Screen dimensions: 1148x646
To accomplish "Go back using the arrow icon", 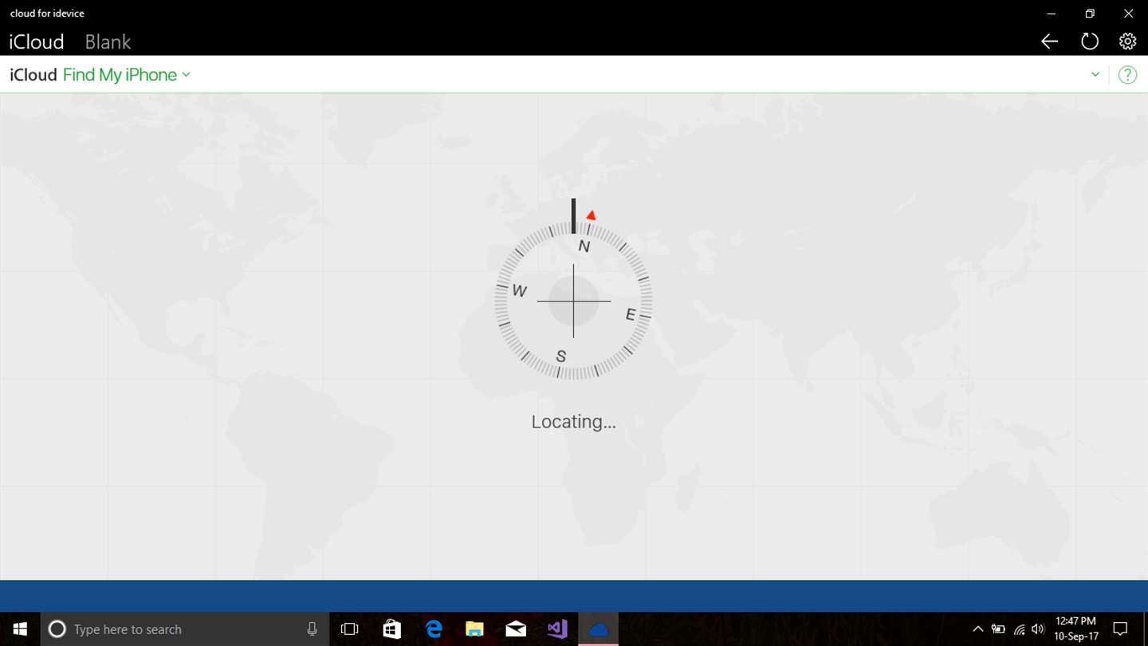I will coord(1049,41).
